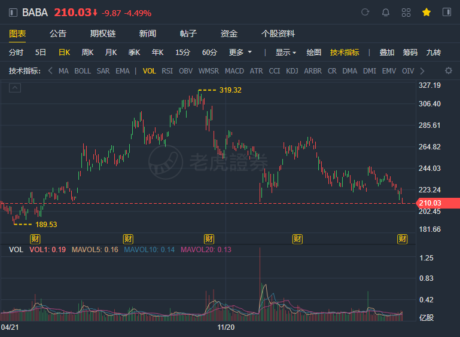
Task: Collapse chart using the caret box icon
Action: (x=15, y=88)
